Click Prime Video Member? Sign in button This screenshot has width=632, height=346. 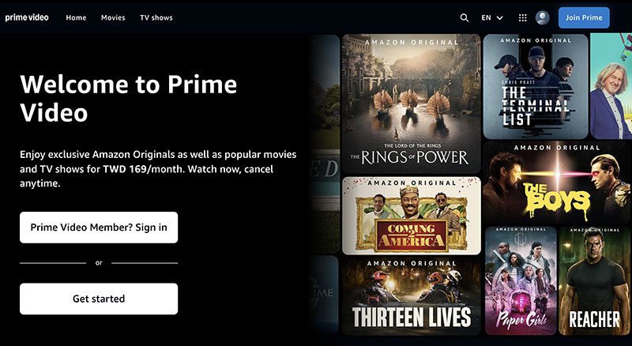point(99,228)
